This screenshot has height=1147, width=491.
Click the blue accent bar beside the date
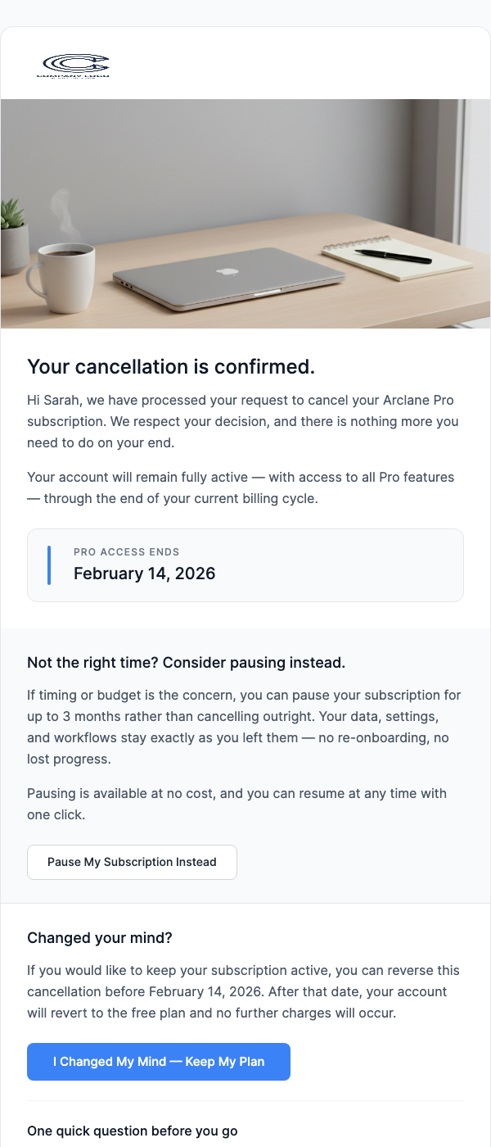coord(48,564)
